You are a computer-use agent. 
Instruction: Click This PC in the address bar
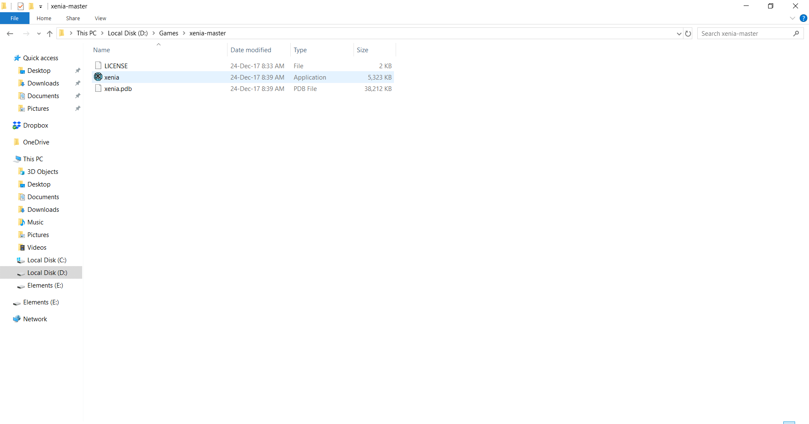[x=86, y=33]
